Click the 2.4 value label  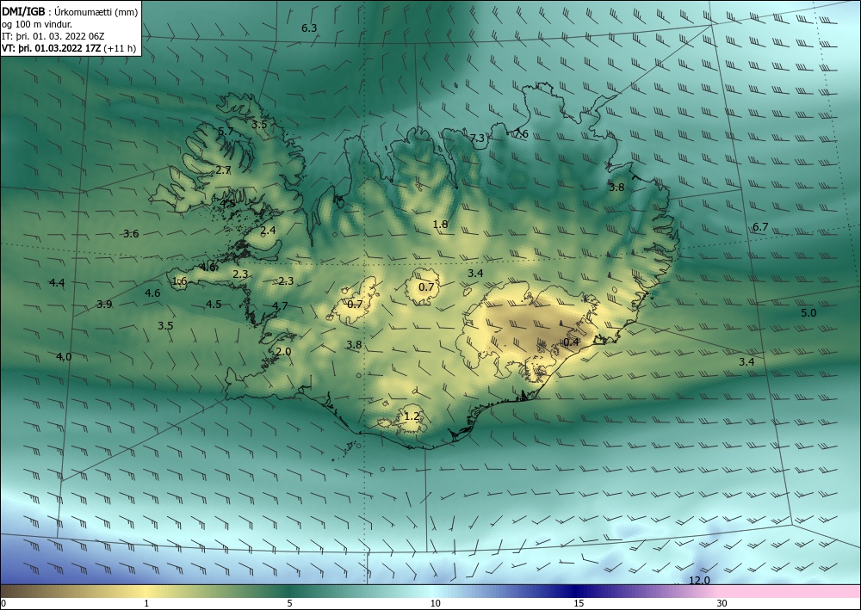pos(268,231)
